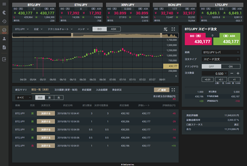Switch chart price to ASK

pyautogui.click(x=113, y=29)
